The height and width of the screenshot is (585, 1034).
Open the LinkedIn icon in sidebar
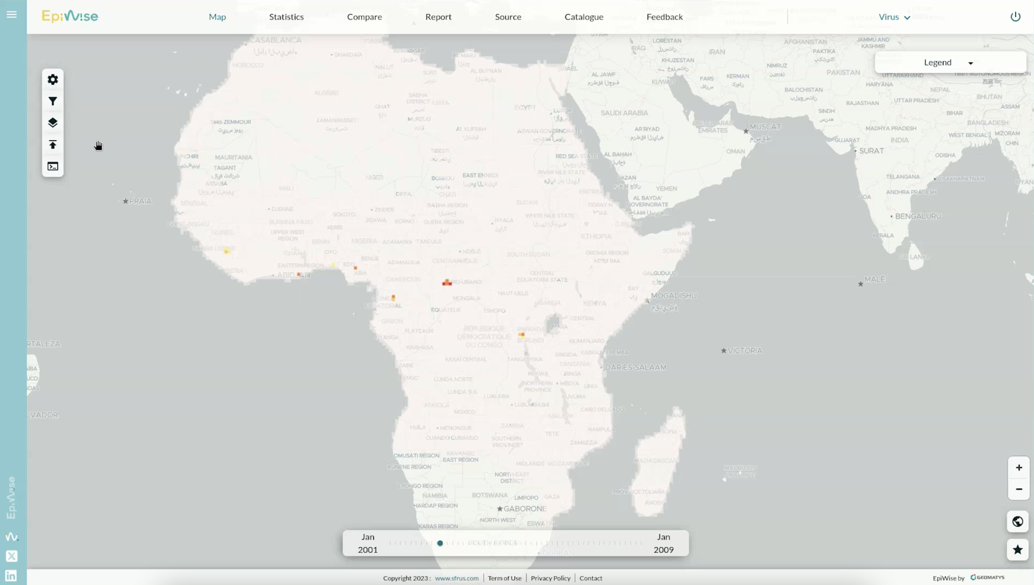point(11,576)
